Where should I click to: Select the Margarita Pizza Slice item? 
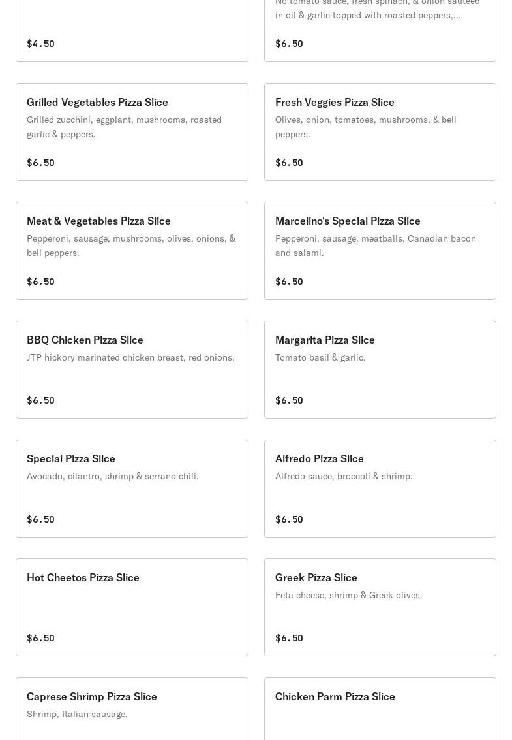coord(380,370)
